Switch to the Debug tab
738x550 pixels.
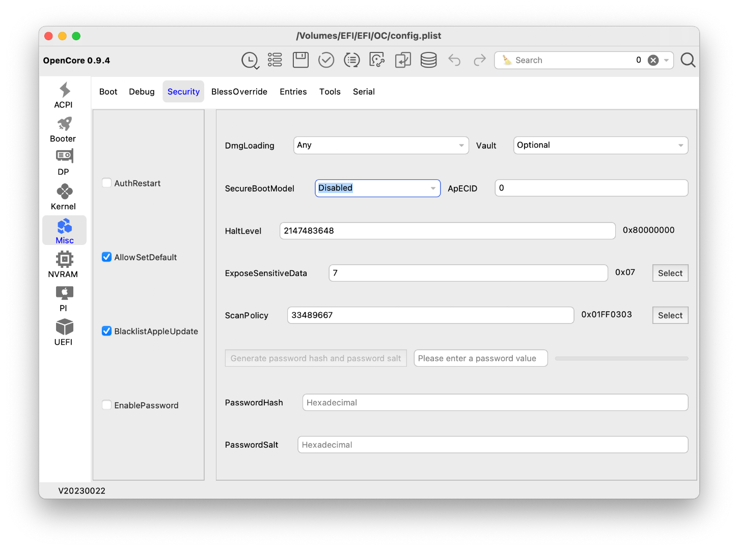click(x=142, y=92)
